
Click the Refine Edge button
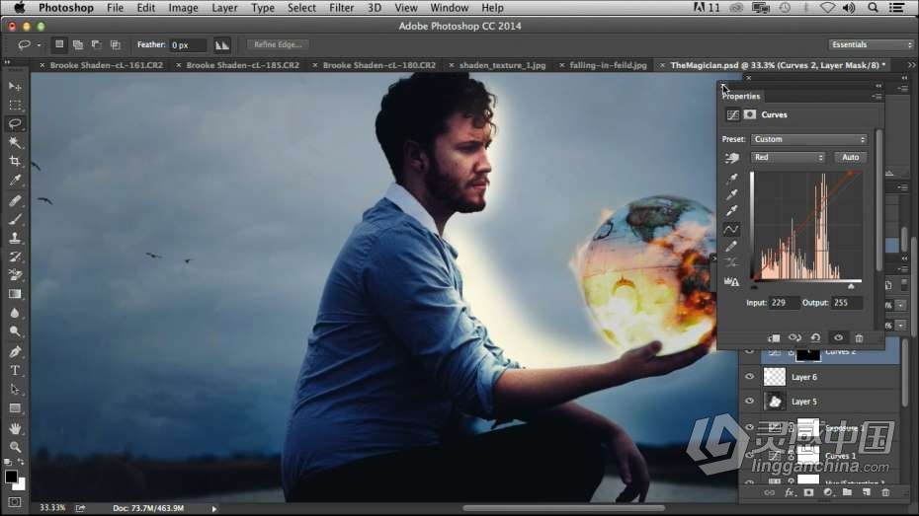[278, 44]
